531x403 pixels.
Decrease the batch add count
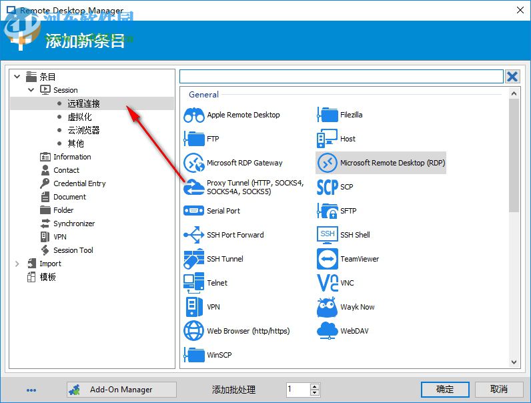(x=315, y=393)
